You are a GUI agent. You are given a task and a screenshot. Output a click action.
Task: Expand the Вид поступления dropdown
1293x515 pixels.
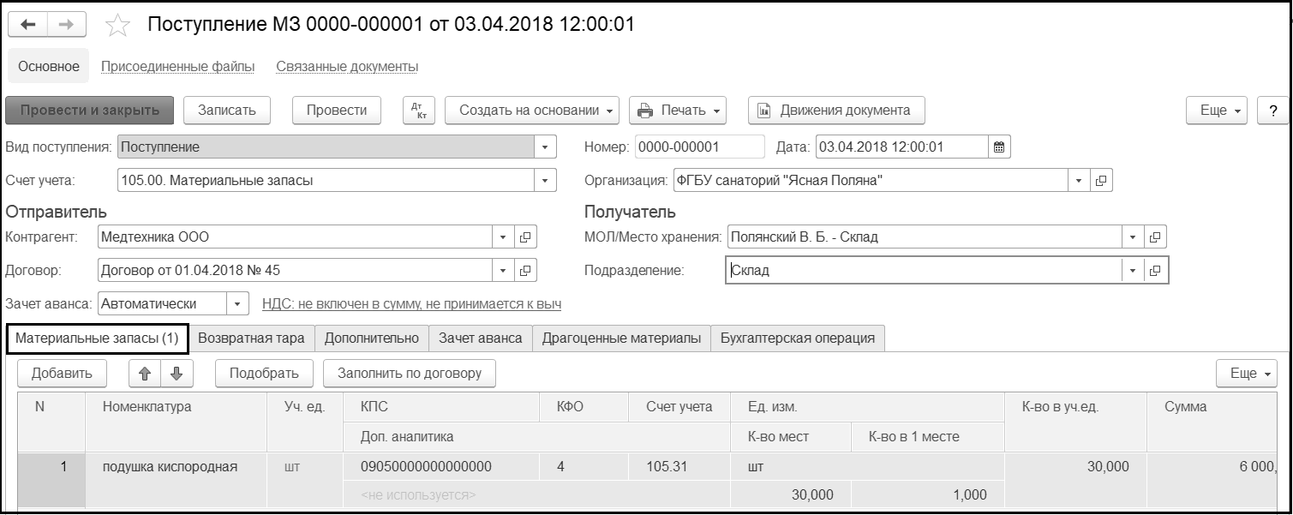(545, 147)
